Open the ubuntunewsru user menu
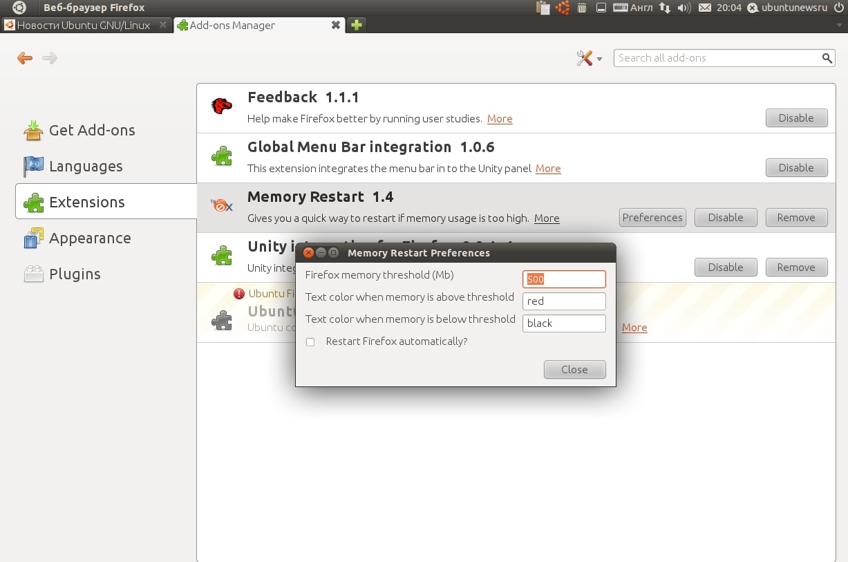The width and height of the screenshot is (848, 562). pos(788,8)
